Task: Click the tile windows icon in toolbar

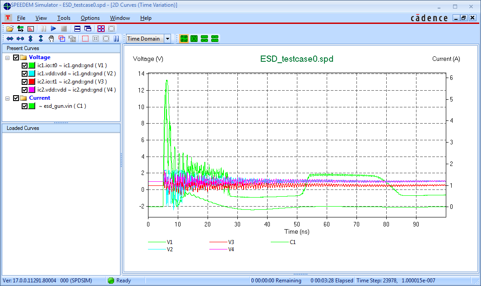Action: (x=101, y=28)
